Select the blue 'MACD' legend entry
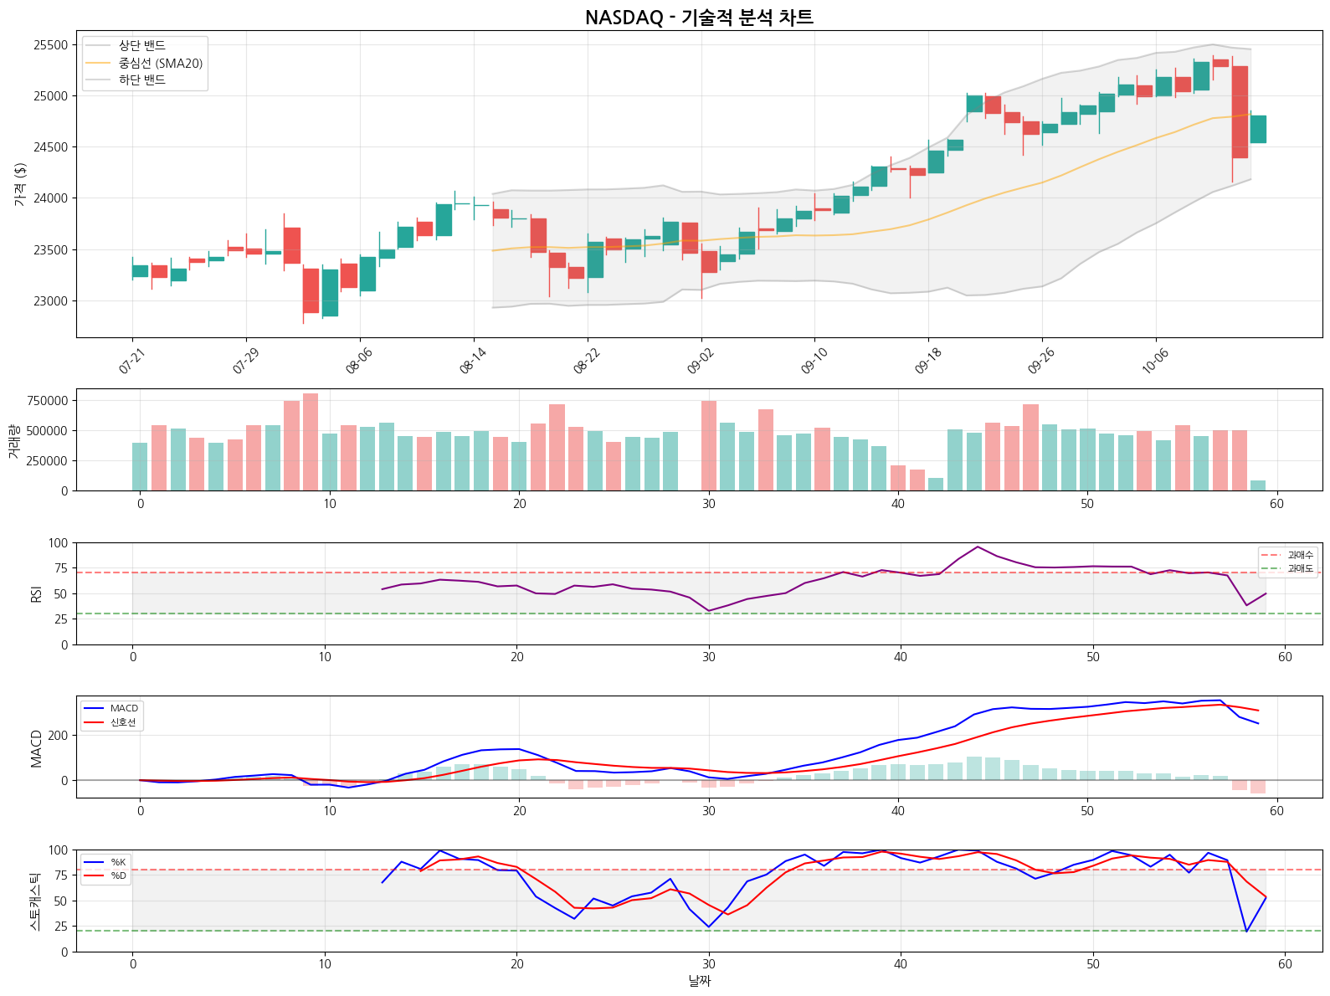Viewport: 1330px width, 996px height. [124, 709]
